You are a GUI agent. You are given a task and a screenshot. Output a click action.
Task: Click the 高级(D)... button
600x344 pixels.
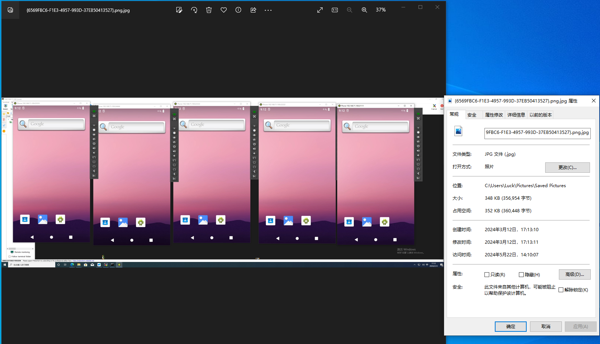pos(574,274)
